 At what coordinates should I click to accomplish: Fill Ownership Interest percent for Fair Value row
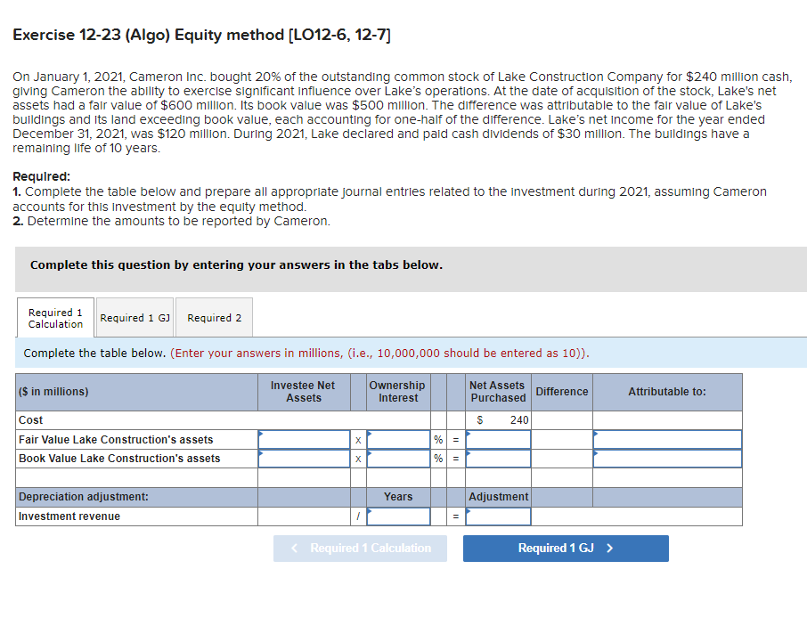[x=397, y=439]
